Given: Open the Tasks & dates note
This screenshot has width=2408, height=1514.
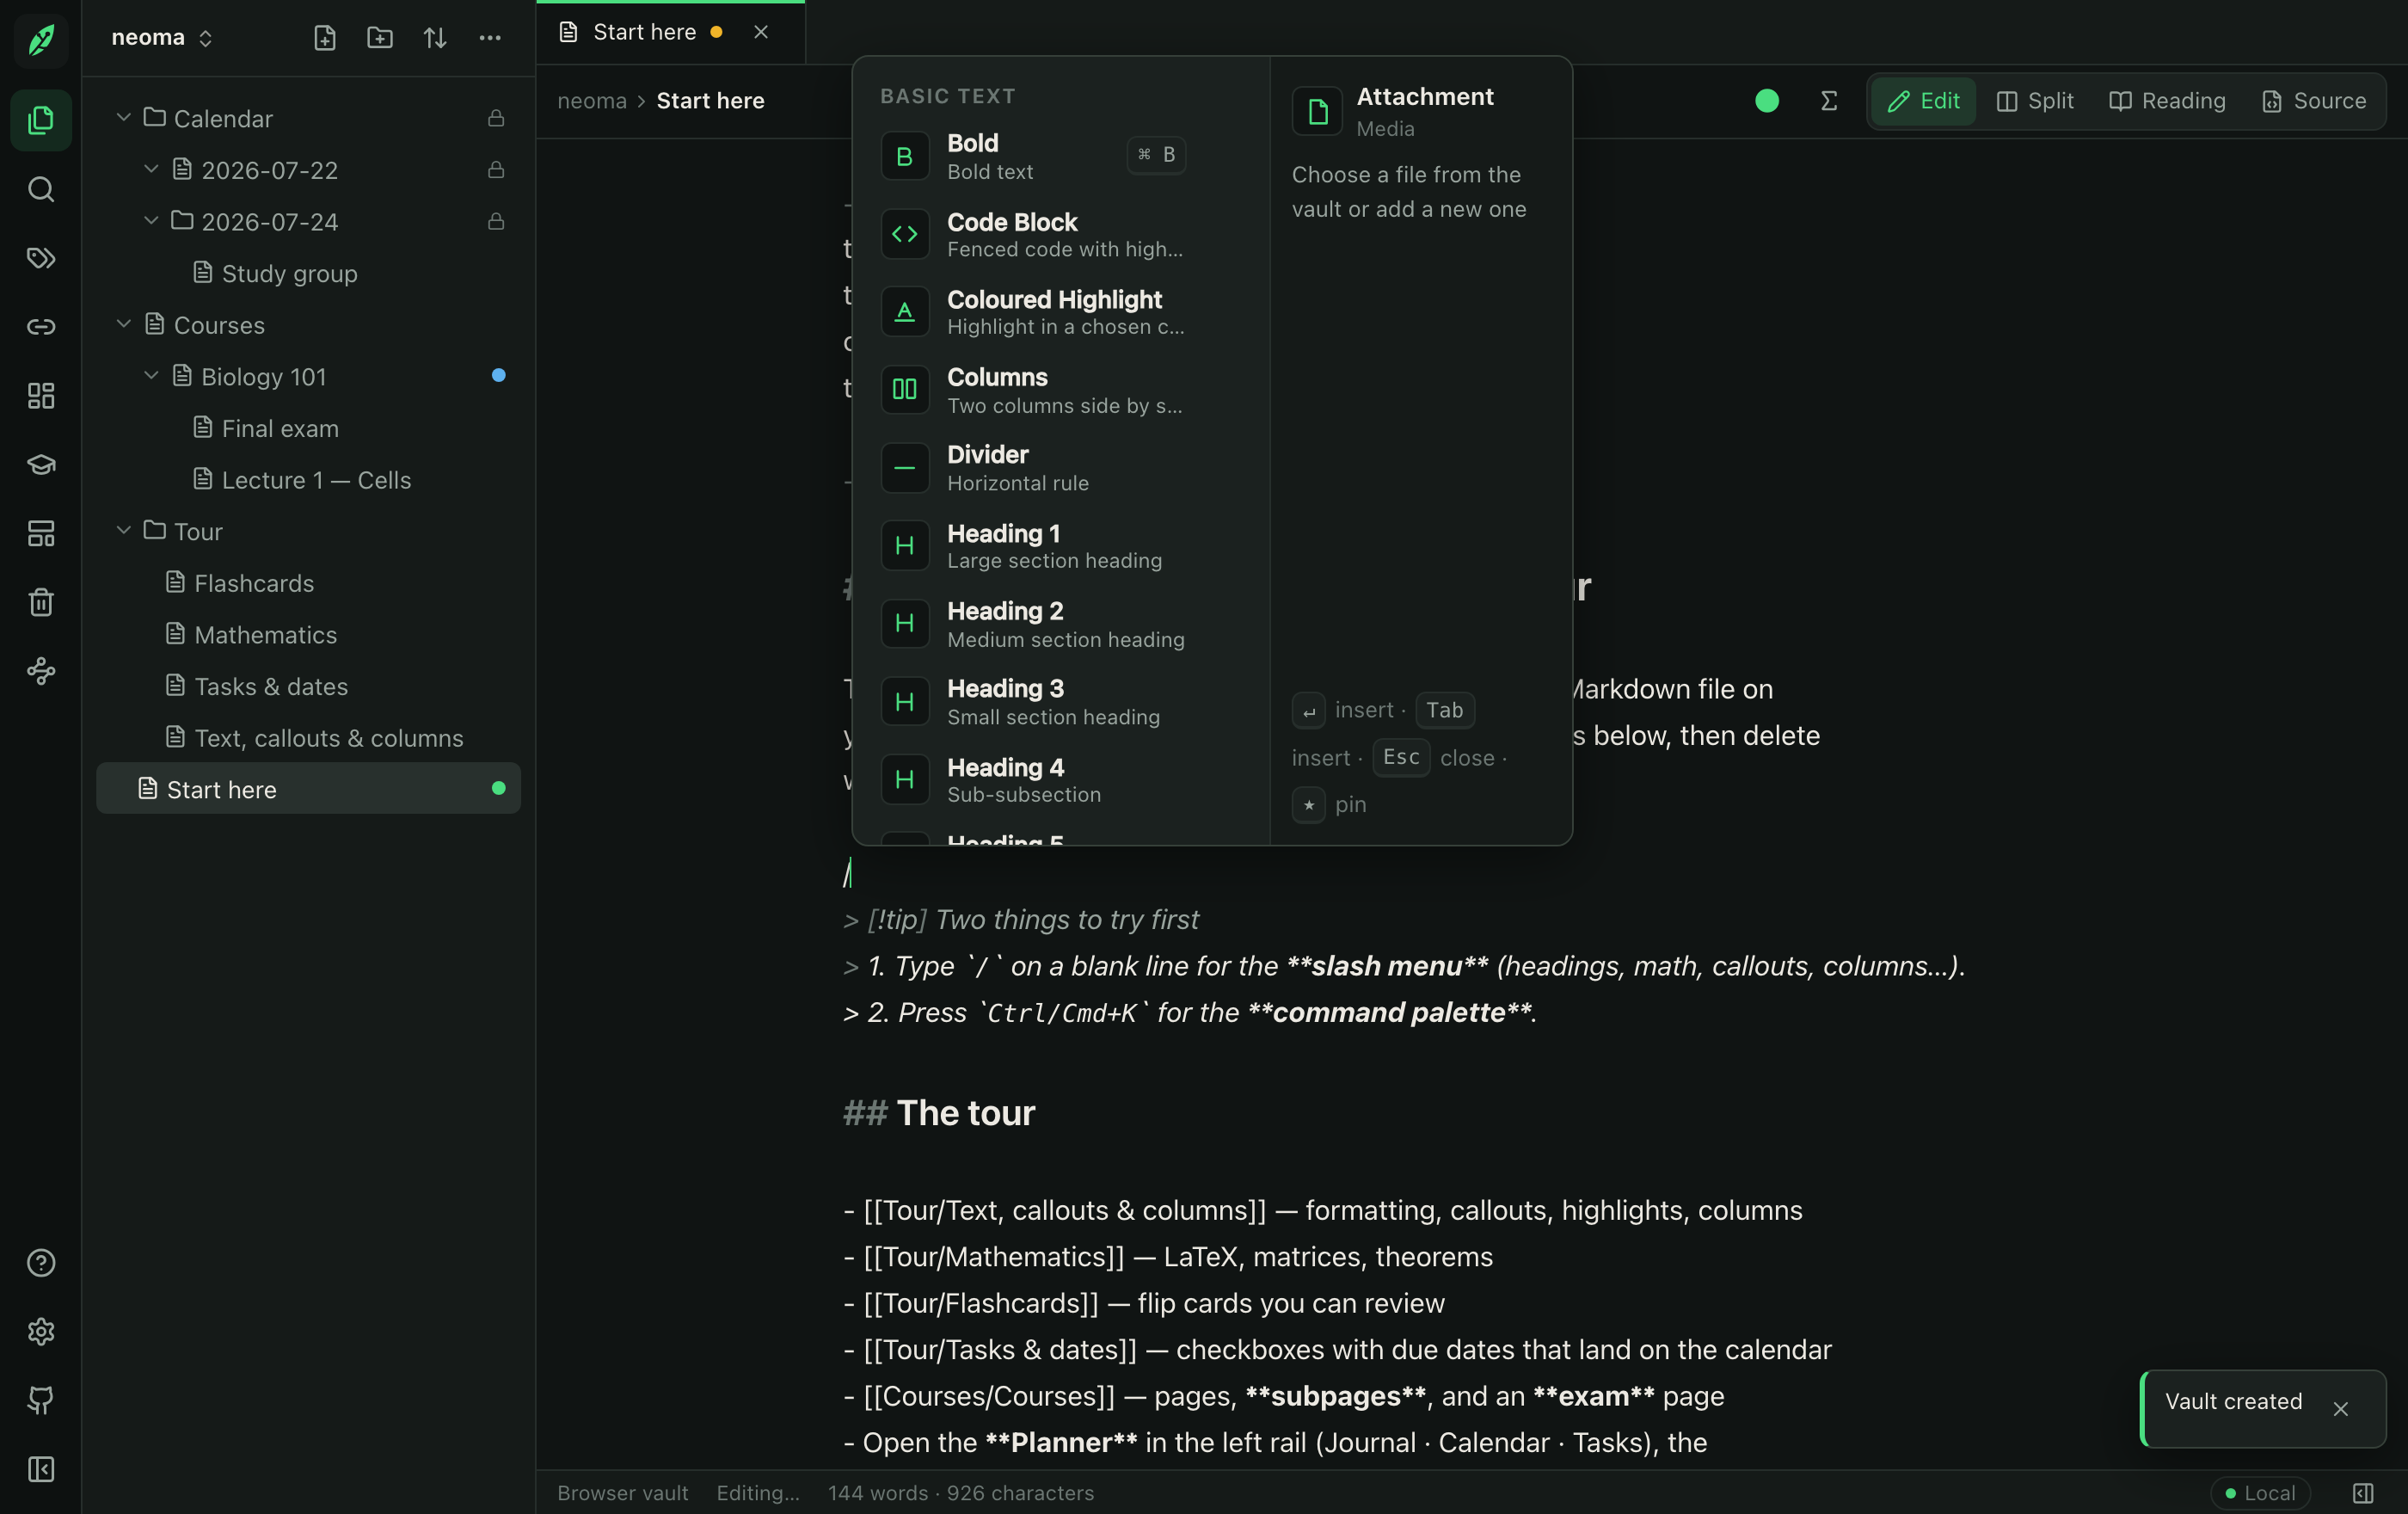Looking at the screenshot, I should (x=308, y=686).
